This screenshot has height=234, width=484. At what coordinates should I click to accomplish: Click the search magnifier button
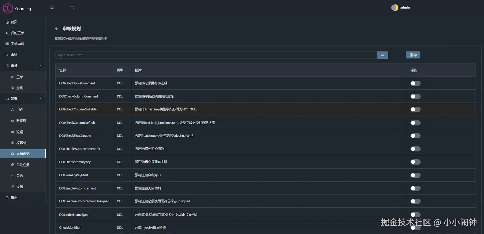[382, 55]
